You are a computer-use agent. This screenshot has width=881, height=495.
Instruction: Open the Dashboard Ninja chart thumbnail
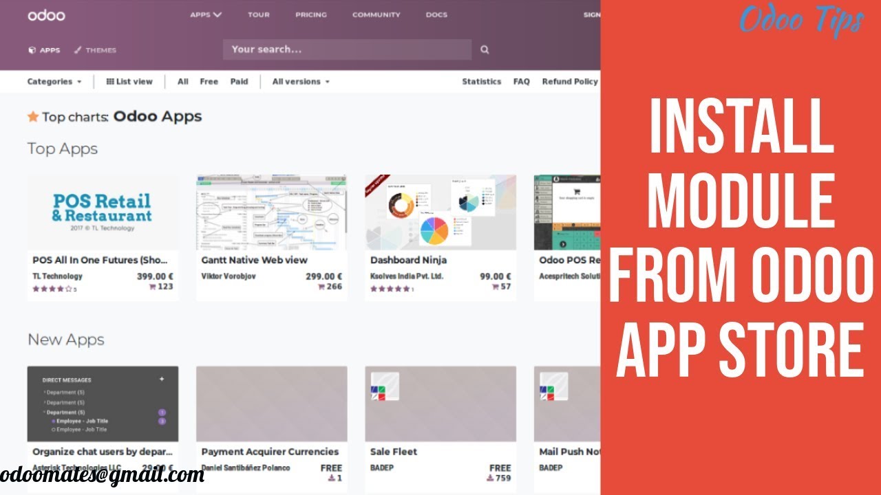pos(440,212)
